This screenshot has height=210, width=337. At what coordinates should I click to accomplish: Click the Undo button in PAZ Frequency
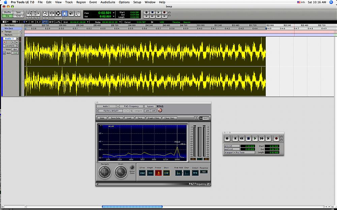[102, 118]
